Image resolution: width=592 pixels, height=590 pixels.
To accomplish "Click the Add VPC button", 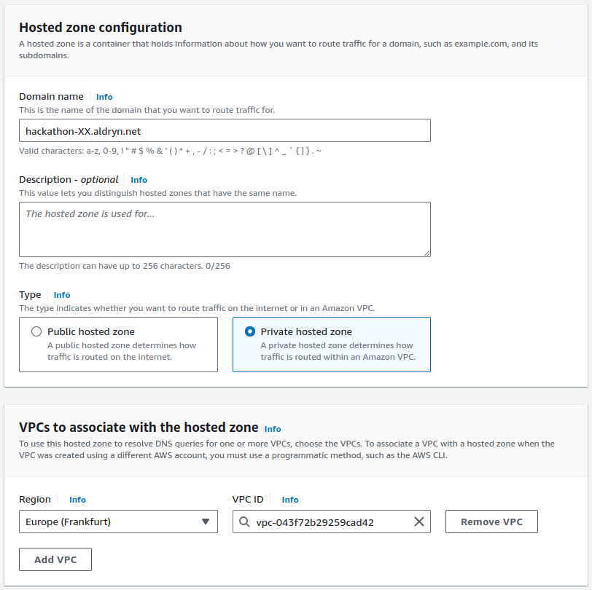I will coord(55,559).
